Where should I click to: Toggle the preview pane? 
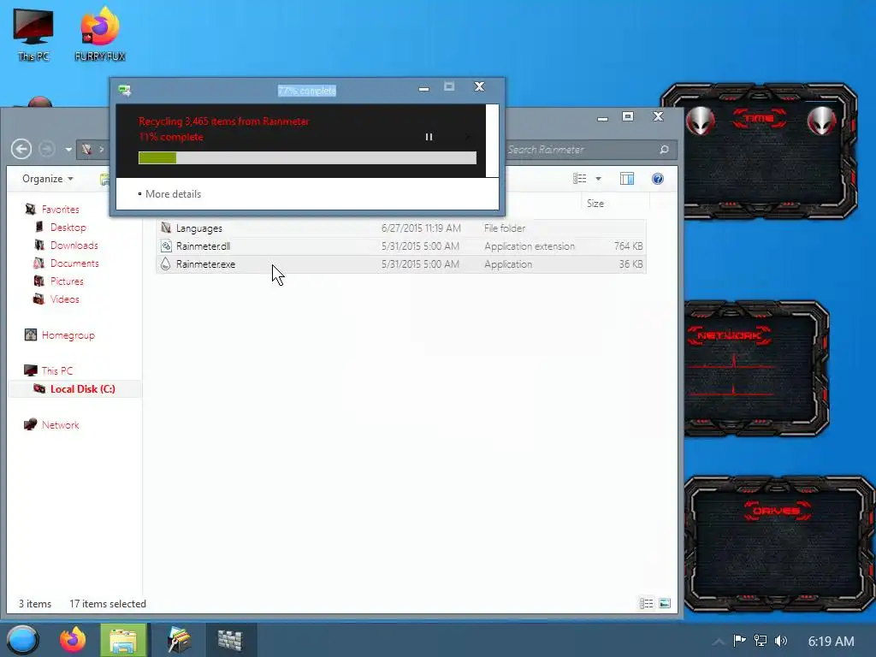click(627, 179)
